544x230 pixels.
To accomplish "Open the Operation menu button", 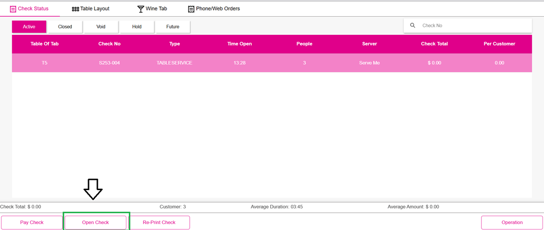I will tap(512, 222).
